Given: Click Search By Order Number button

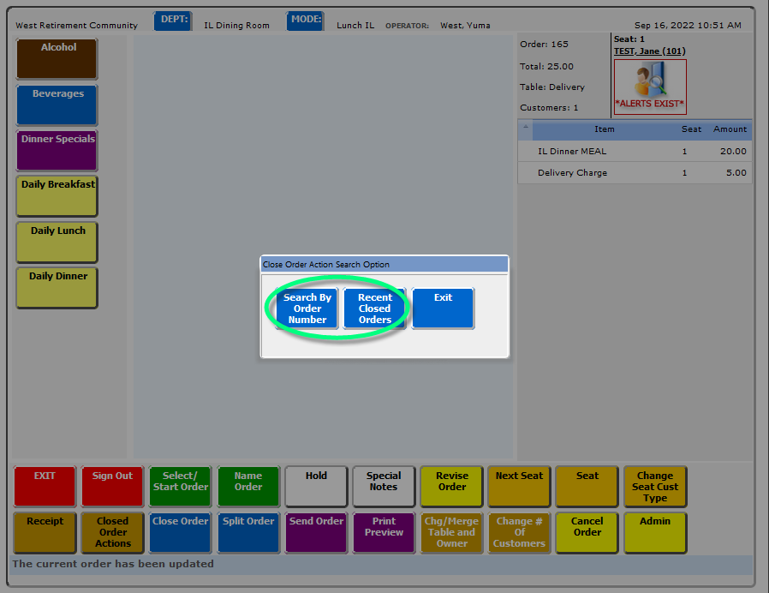Looking at the screenshot, I should [307, 308].
